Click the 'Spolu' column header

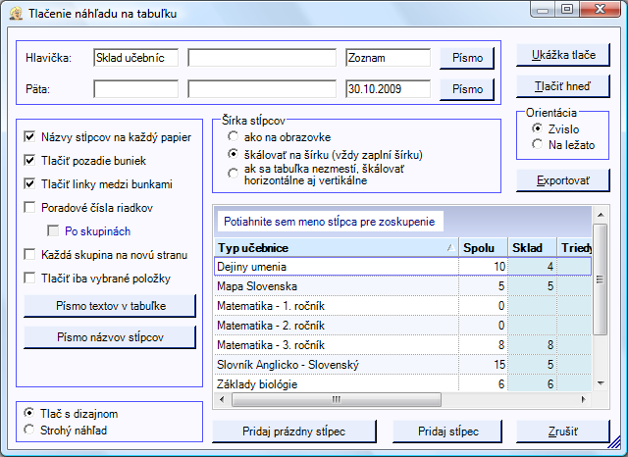[x=484, y=248]
